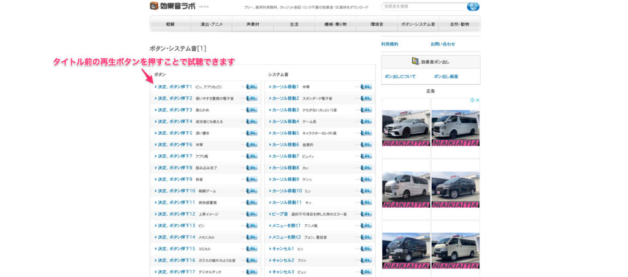
Task: Open the 戦闘 category menu
Action: (x=170, y=24)
